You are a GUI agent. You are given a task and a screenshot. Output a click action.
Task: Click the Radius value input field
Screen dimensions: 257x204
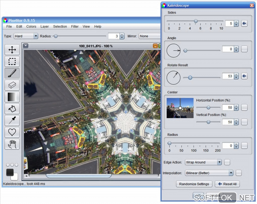coord(228,146)
